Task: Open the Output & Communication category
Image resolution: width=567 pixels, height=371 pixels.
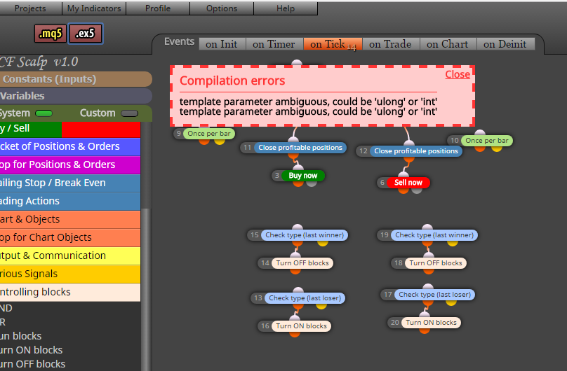Action: tap(69, 255)
